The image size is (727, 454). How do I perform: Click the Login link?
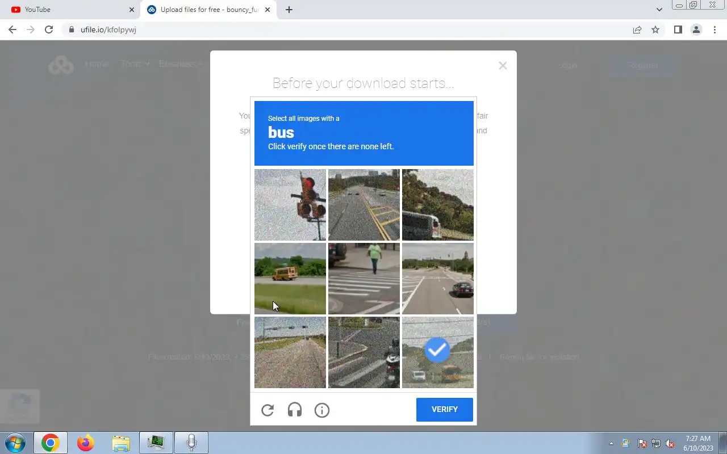coord(567,66)
